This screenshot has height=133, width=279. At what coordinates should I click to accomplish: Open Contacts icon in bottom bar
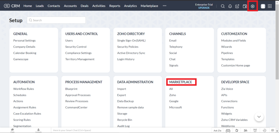[38, 131]
